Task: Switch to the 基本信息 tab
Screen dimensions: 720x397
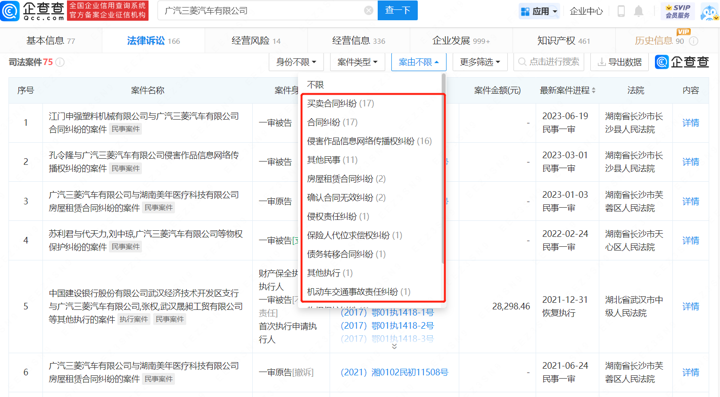Action: 51,41
